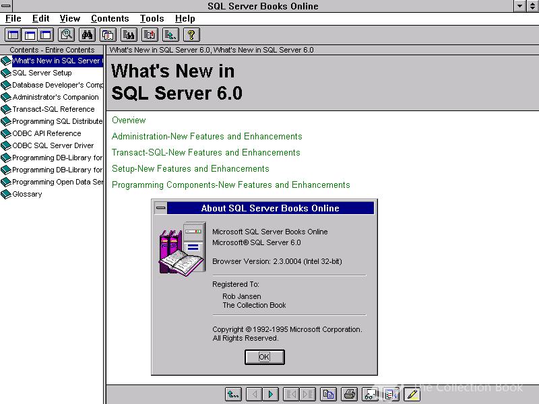The width and height of the screenshot is (539, 404).
Task: Click the topic path bar above the heading
Action: pos(323,50)
